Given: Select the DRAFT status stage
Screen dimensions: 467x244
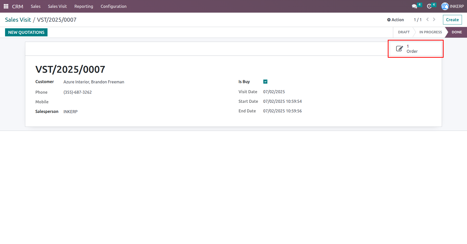Looking at the screenshot, I should (404, 32).
